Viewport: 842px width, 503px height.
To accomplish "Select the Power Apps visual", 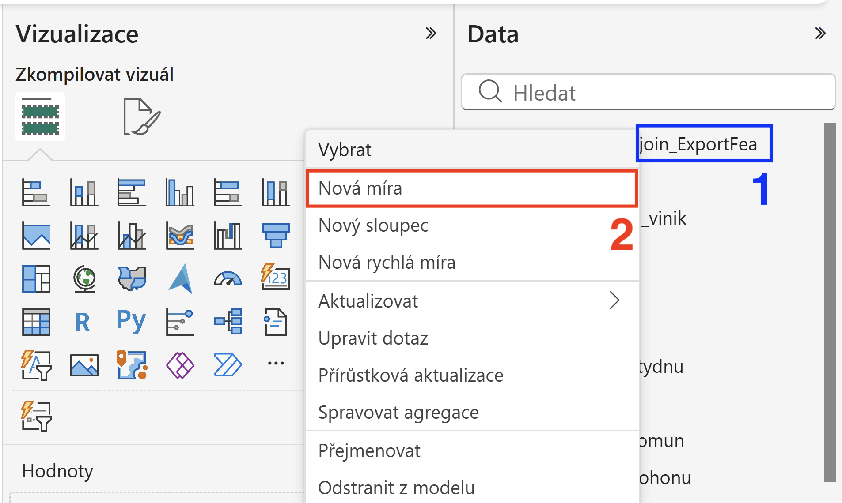I will [x=180, y=365].
